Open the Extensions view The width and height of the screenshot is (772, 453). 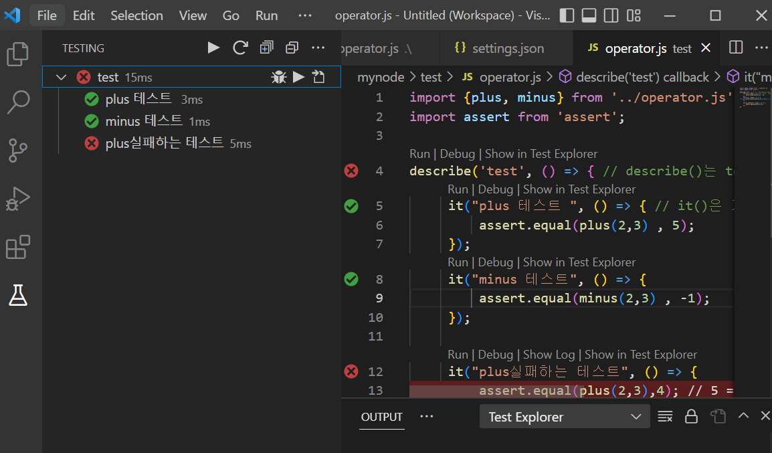tap(18, 248)
